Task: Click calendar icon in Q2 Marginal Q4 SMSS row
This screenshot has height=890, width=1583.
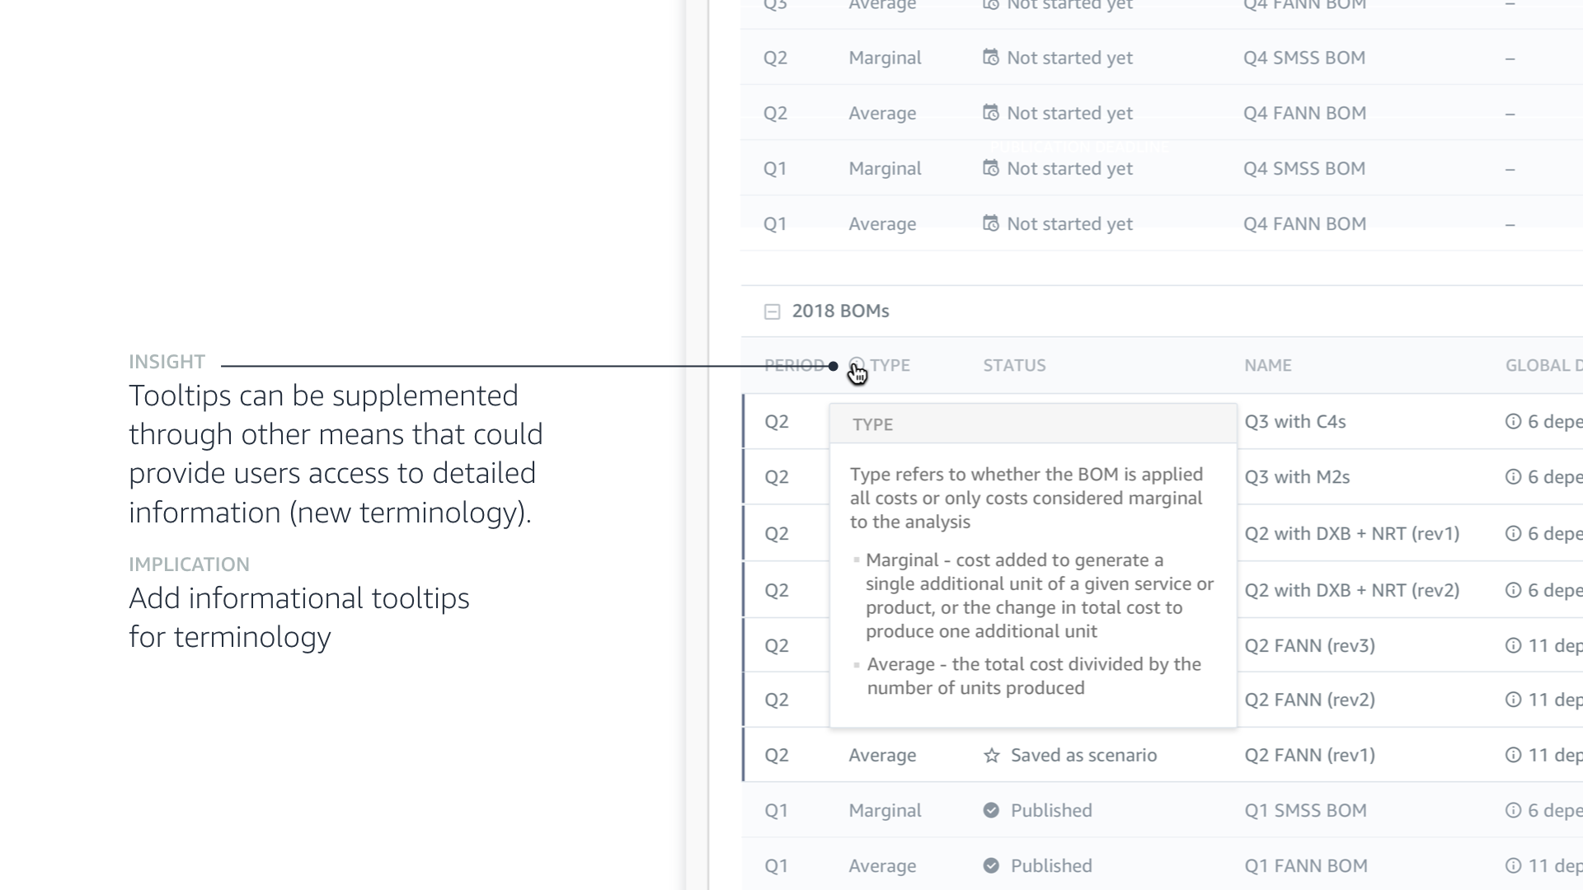Action: click(x=990, y=58)
